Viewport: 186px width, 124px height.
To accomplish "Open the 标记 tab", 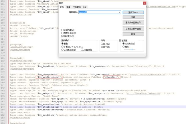I will click(85, 7).
